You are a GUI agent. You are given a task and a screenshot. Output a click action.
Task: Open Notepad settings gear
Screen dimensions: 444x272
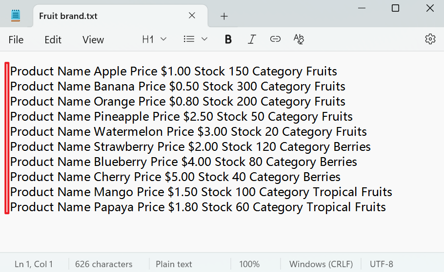[430, 39]
